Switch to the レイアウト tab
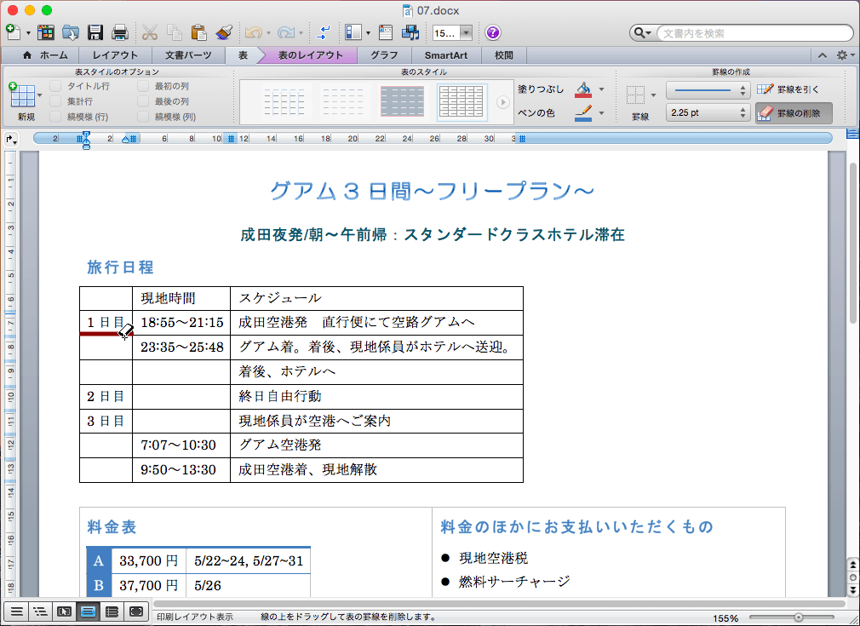Viewport: 860px width, 626px height. tap(115, 55)
